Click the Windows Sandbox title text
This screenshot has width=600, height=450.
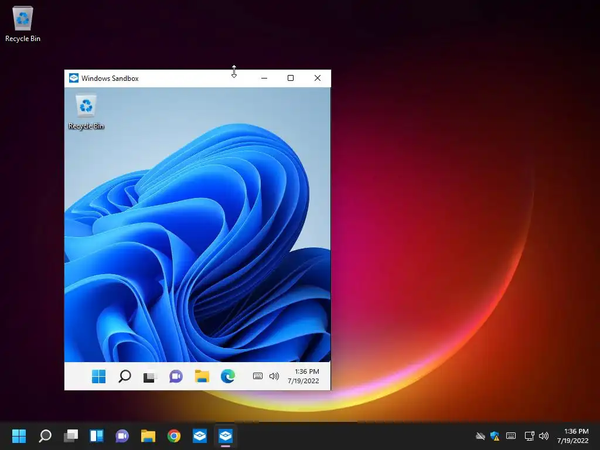110,79
